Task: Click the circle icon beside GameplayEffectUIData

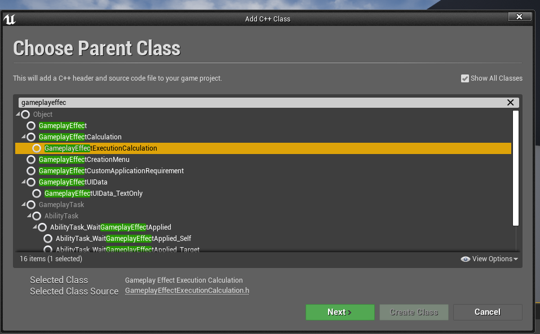Action: point(31,182)
